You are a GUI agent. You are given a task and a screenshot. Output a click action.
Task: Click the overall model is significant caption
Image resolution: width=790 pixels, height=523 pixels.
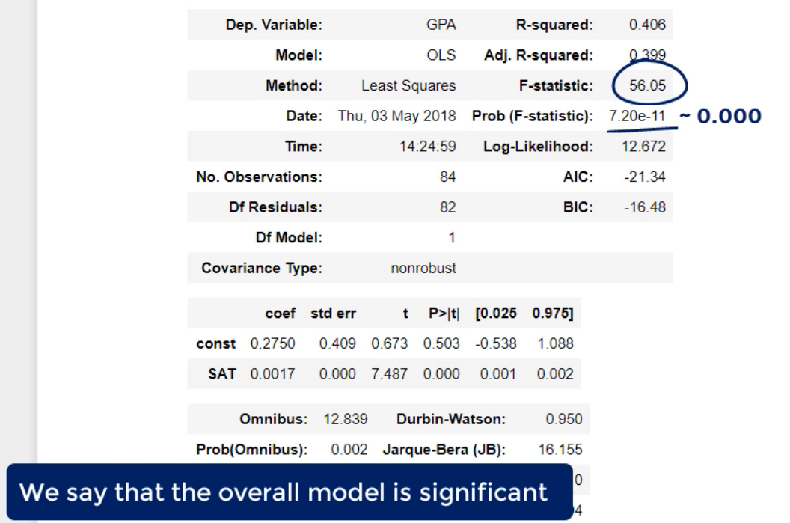[x=283, y=492]
